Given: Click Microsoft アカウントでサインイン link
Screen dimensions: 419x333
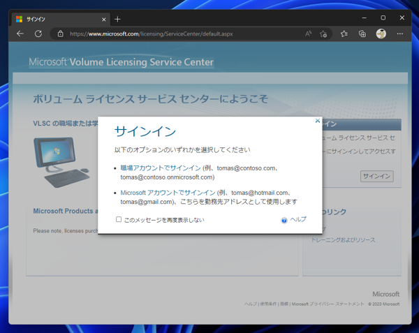Looking at the screenshot, I should [168, 193].
